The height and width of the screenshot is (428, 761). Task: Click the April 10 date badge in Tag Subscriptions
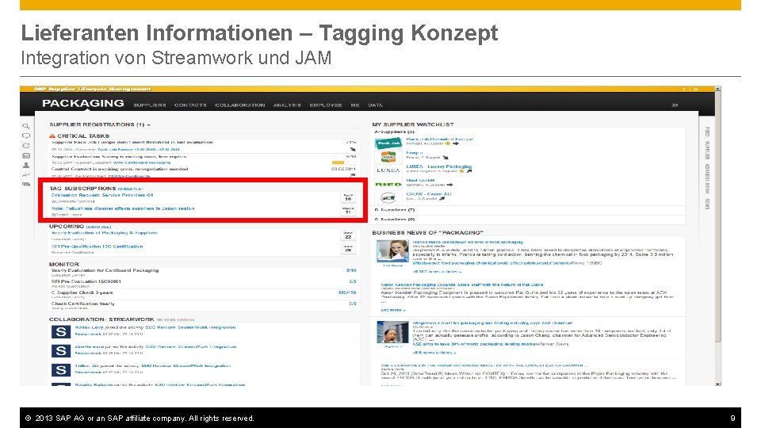point(348,197)
